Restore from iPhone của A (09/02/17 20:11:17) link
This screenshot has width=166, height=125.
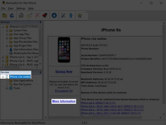[98, 103]
